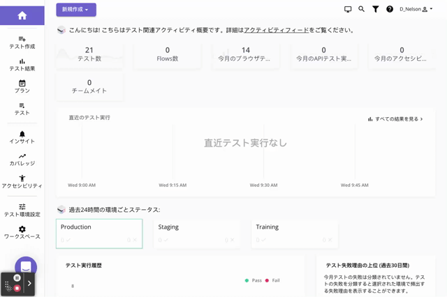Viewport: 447px width, 297px height.
Task: Open テスト結果 in the sidebar
Action: [22, 65]
